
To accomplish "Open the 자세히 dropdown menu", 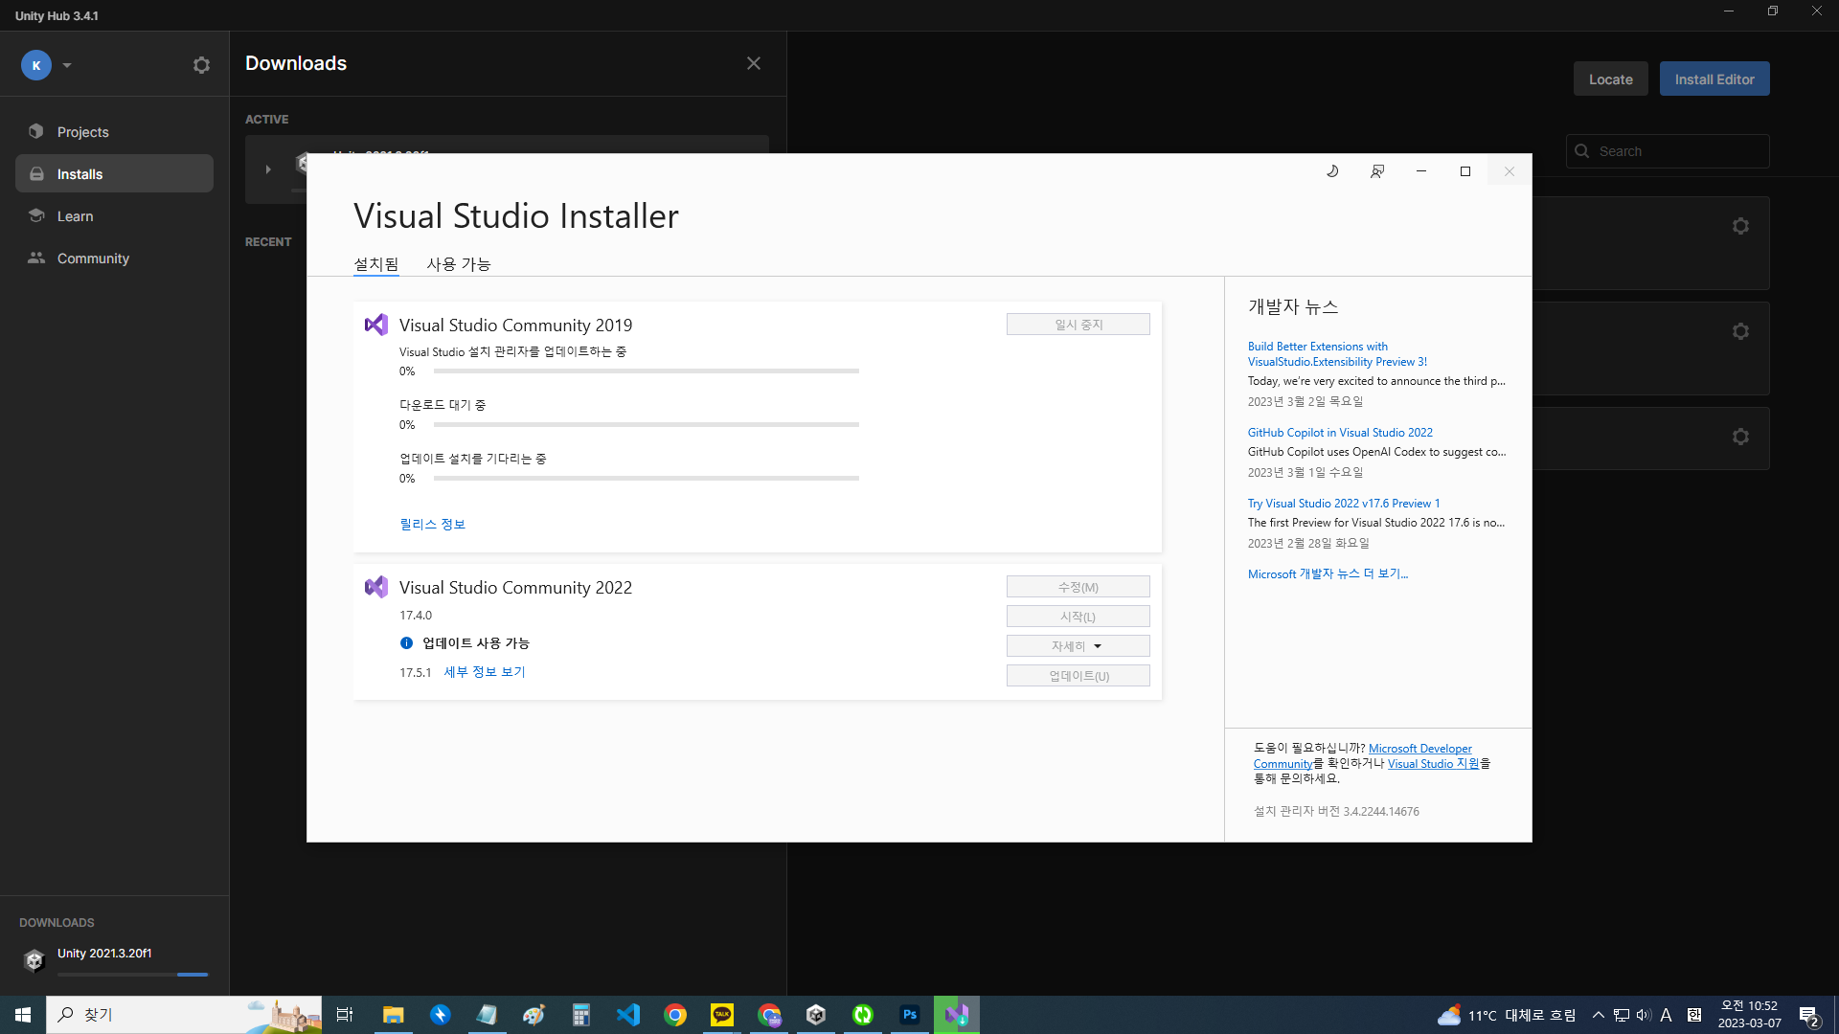I will pos(1078,646).
